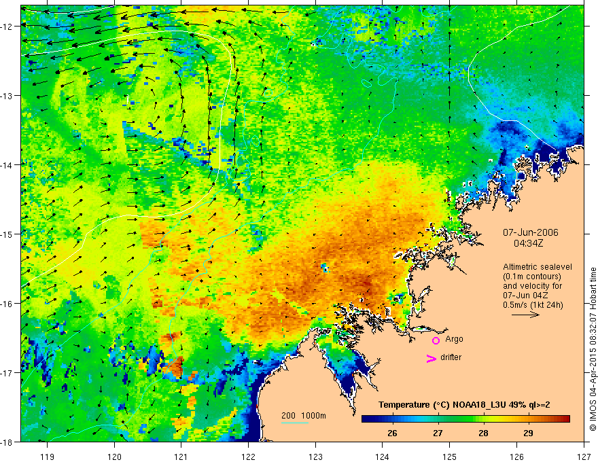The image size is (598, 462).
Task: Click longitude axis label 125
Action: click(450, 457)
